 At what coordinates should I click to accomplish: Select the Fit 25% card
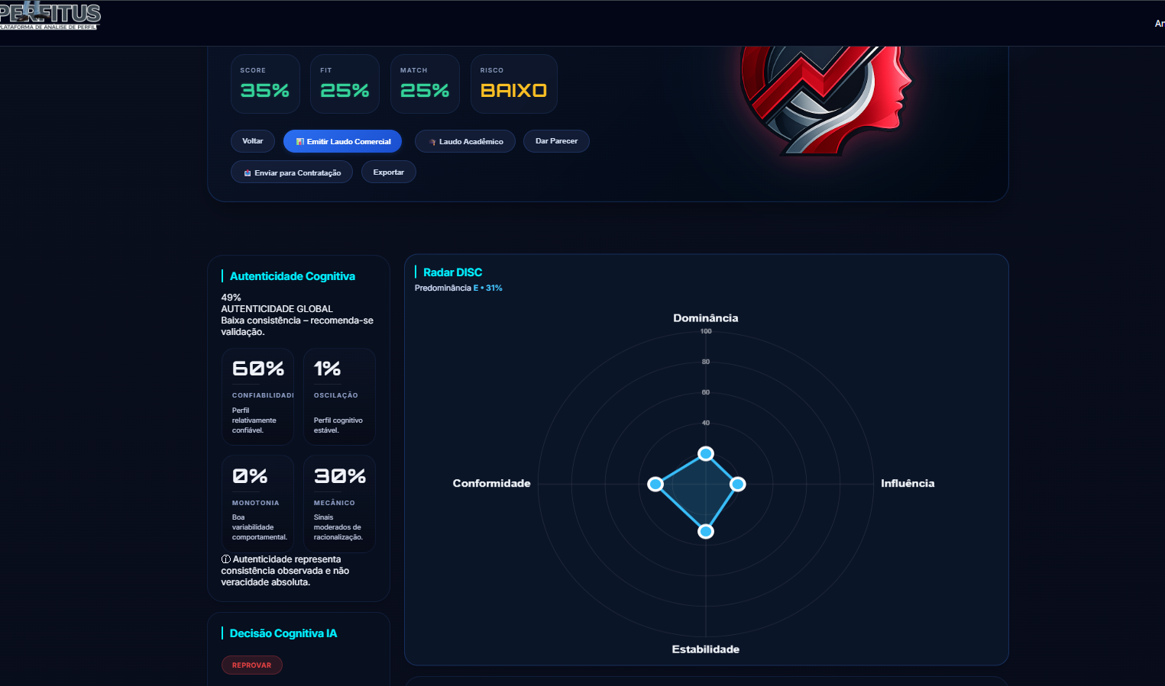click(345, 84)
